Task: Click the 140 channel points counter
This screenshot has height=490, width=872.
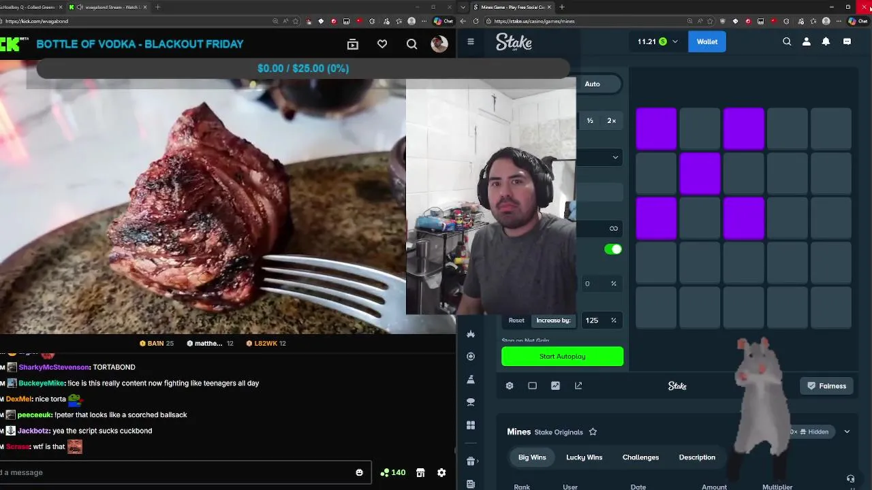Action: [393, 472]
